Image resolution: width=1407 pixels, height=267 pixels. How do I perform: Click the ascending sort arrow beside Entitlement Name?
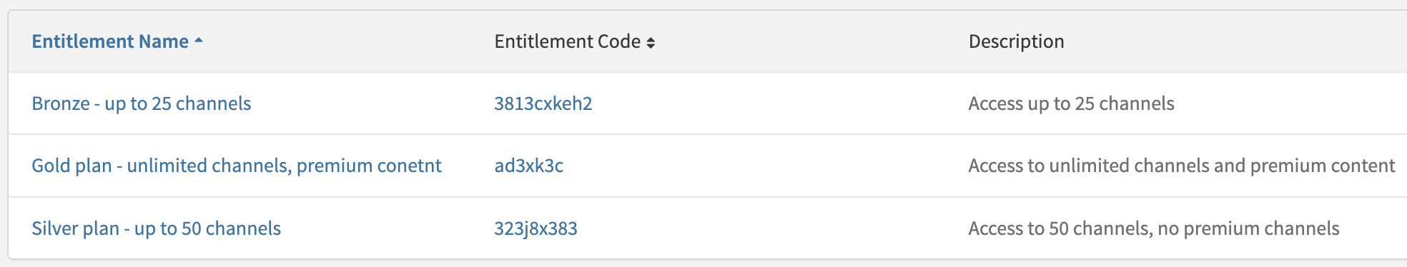(199, 41)
